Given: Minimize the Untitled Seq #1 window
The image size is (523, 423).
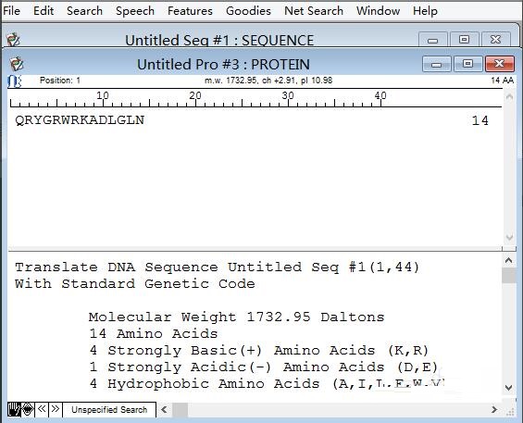Looking at the screenshot, I should (x=432, y=40).
